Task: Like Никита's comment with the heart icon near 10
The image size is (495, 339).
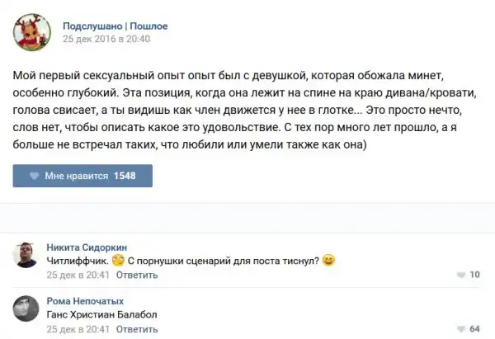Action: [461, 275]
